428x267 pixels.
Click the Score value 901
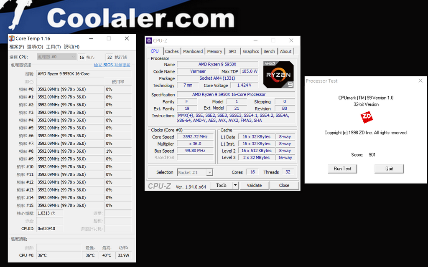pyautogui.click(x=372, y=155)
